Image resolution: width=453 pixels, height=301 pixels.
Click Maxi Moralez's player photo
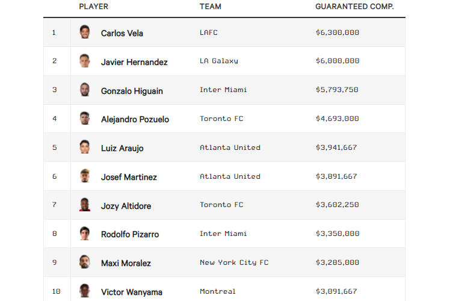click(x=85, y=262)
